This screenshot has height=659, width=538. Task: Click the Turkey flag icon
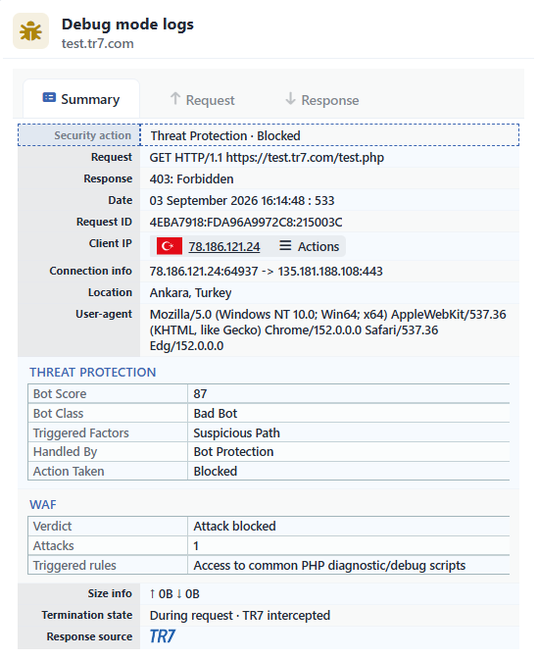pyautogui.click(x=170, y=247)
